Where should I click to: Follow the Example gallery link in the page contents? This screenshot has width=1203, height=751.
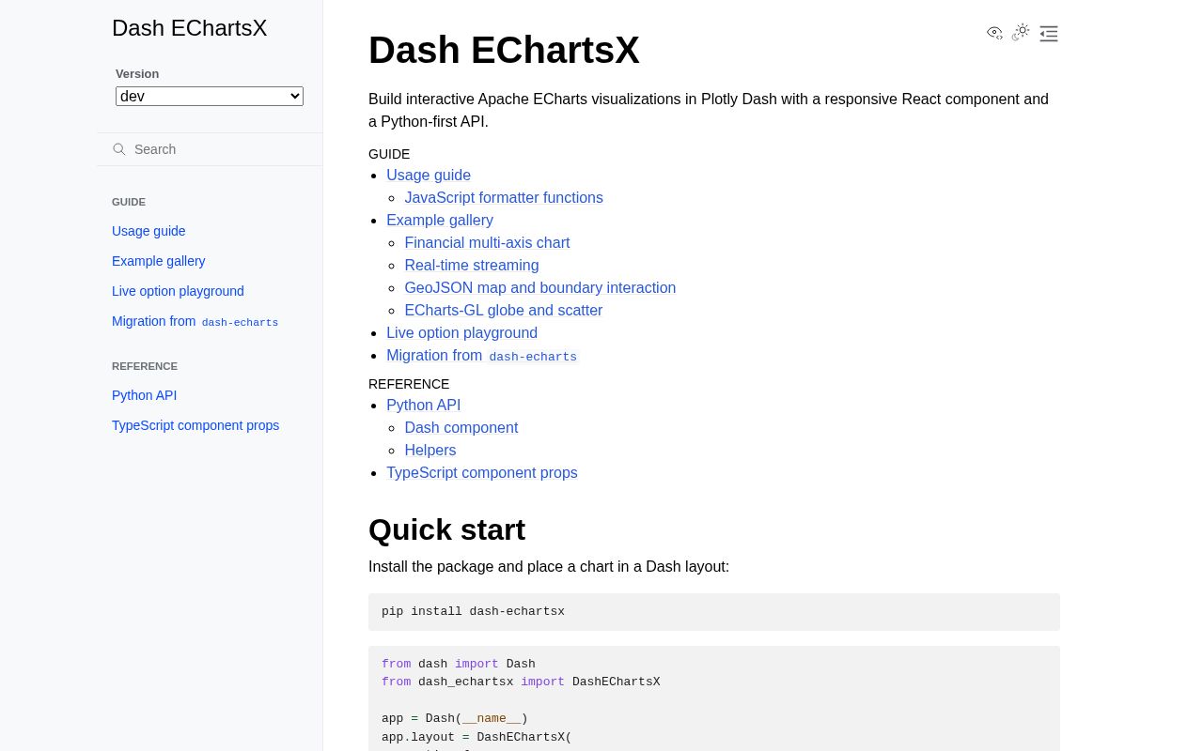pyautogui.click(x=440, y=221)
